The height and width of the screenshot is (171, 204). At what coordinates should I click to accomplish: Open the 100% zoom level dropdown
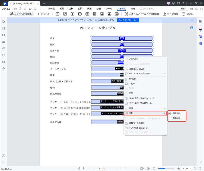187,168
